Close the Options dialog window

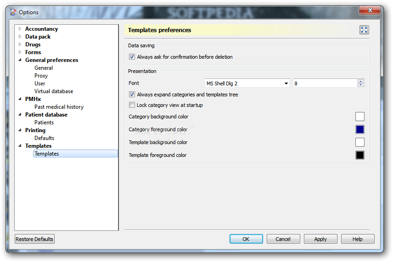pyautogui.click(x=370, y=10)
